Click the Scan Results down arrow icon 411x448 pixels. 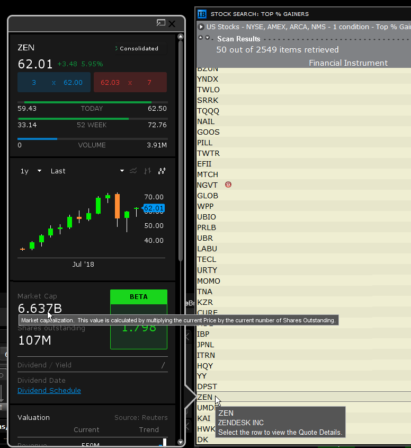click(x=208, y=38)
